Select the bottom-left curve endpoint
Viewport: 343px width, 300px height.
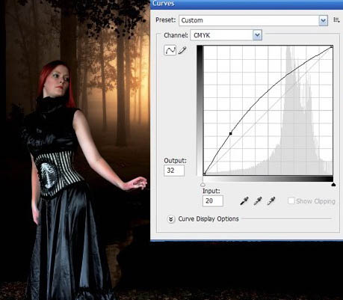click(x=204, y=174)
